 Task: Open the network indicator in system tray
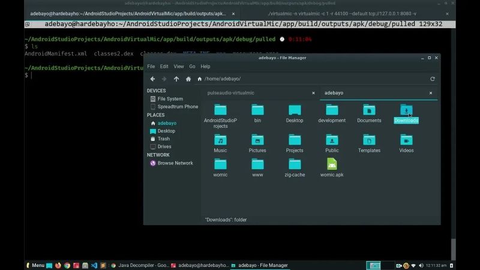pyautogui.click(x=413, y=265)
